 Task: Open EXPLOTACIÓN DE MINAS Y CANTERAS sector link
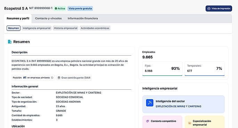(178, 106)
